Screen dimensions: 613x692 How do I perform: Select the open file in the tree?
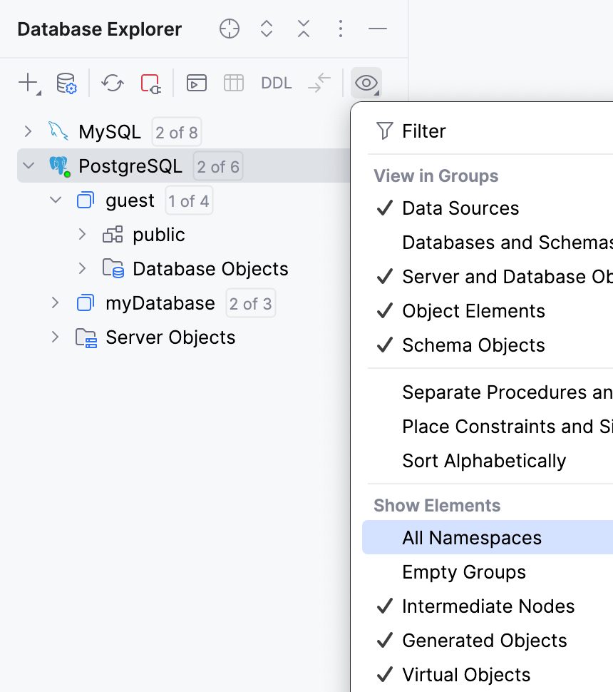click(x=229, y=29)
